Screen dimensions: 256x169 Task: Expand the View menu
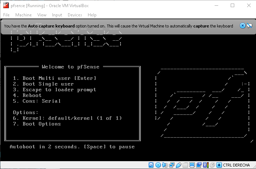(x=42, y=15)
